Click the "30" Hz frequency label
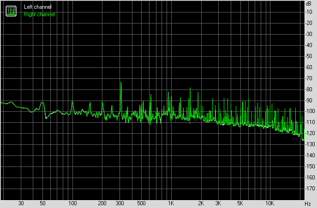This screenshot has height=208, width=317. coord(21,203)
